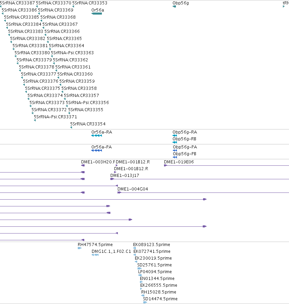Click the 5SrRNA:CR33362 label
This screenshot has width=289, height=304.
[x=71, y=60]
